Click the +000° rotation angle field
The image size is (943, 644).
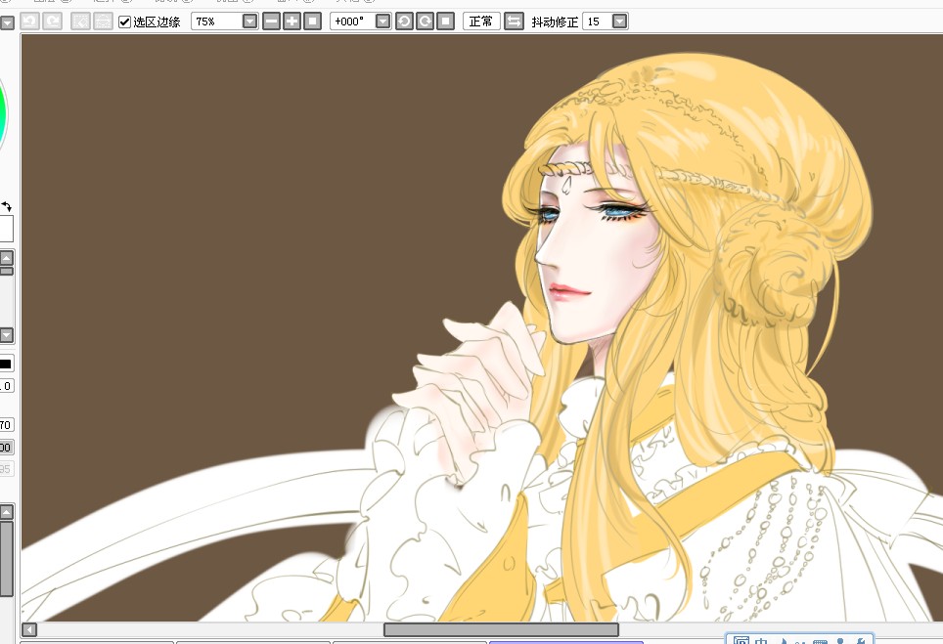tap(352, 21)
